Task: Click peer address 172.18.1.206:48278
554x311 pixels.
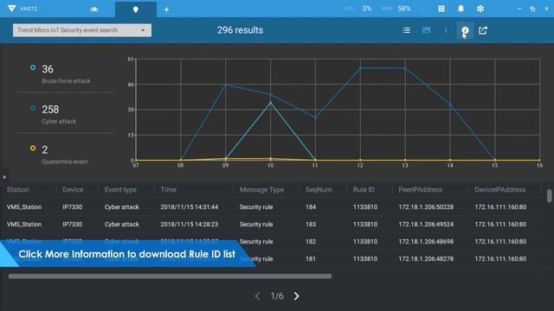Action: (x=426, y=259)
